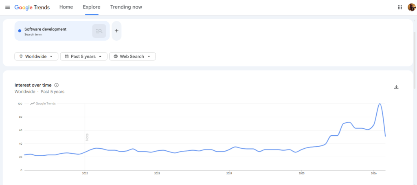Expand the Worldwide region dropdown
This screenshot has width=417, height=185.
tap(36, 57)
